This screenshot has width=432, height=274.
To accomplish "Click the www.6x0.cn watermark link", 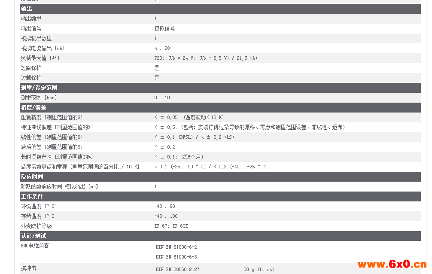I will (392, 264).
